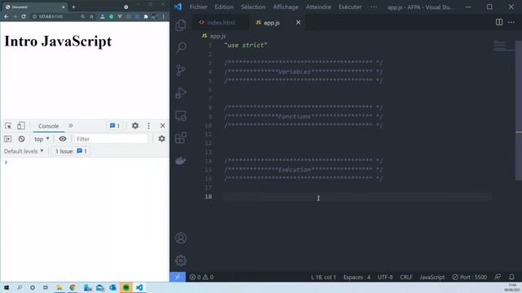Viewport: 522px width, 293px height.
Task: Open the Fichier menu
Action: 198,7
